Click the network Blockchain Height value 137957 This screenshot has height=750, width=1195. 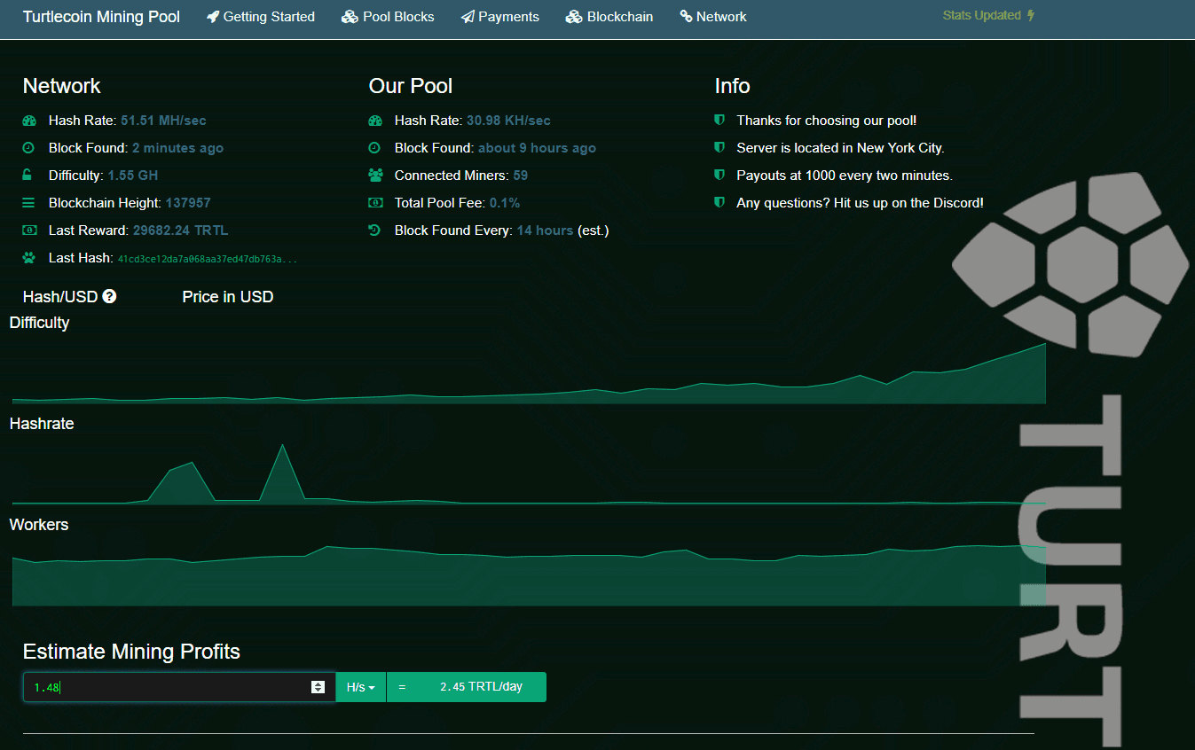click(188, 203)
